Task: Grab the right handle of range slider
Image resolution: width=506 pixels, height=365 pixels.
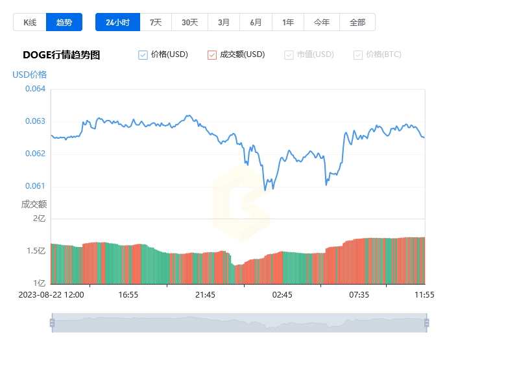Action: coord(427,323)
